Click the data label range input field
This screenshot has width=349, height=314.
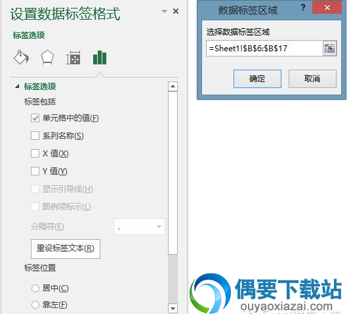(264, 49)
